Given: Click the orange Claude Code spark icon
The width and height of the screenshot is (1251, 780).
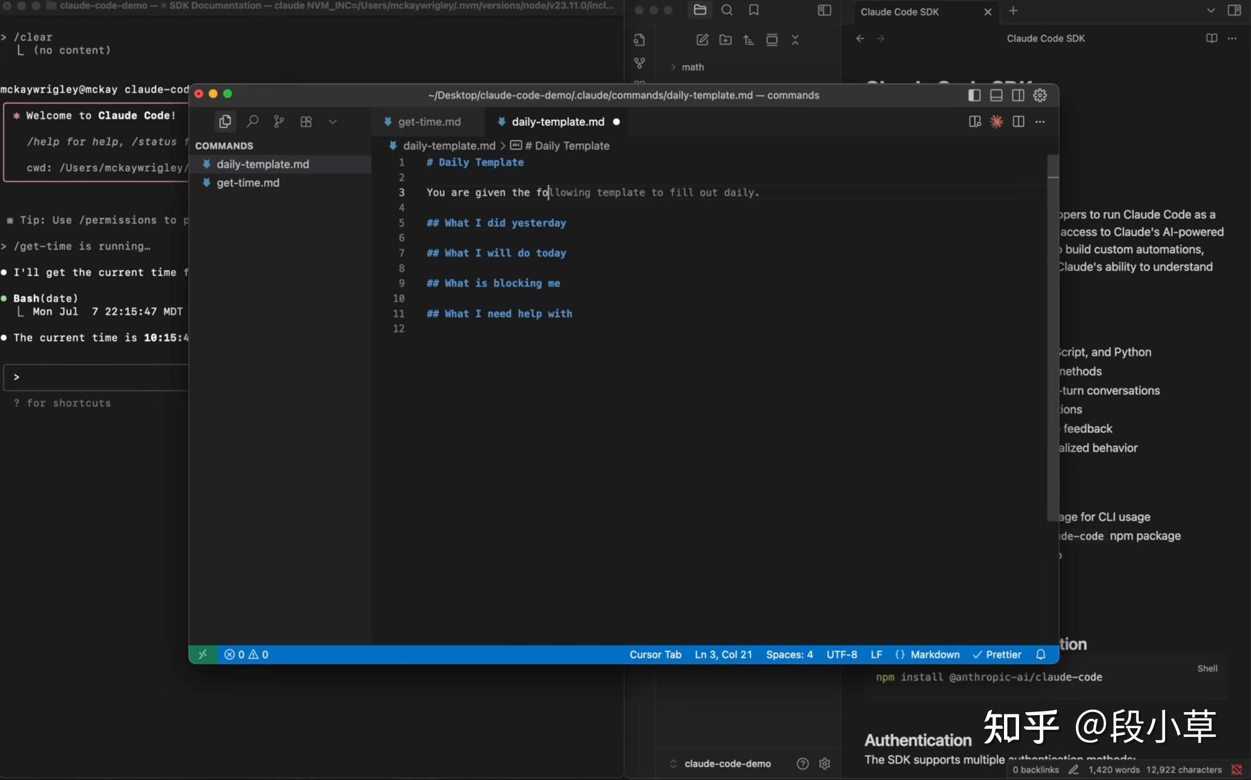Looking at the screenshot, I should [996, 122].
